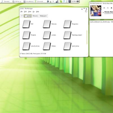The height and width of the screenshot is (113, 113).
Task: Select the jackie path button
Action: (x=28, y=16)
